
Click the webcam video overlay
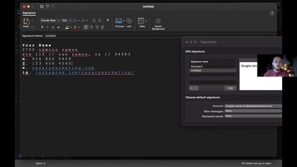pyautogui.click(x=277, y=65)
